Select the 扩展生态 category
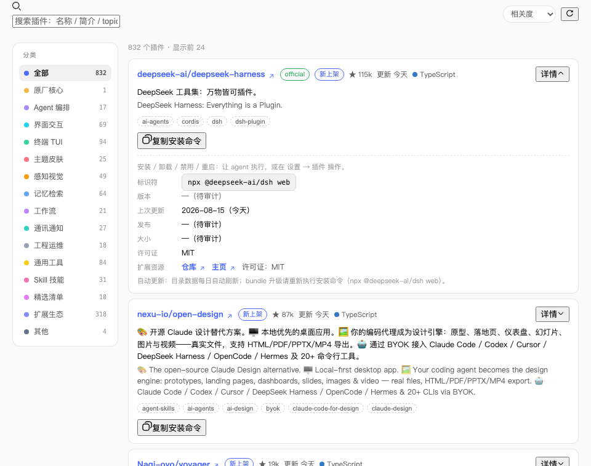Screen dimensions: 591x466 (65, 315)
